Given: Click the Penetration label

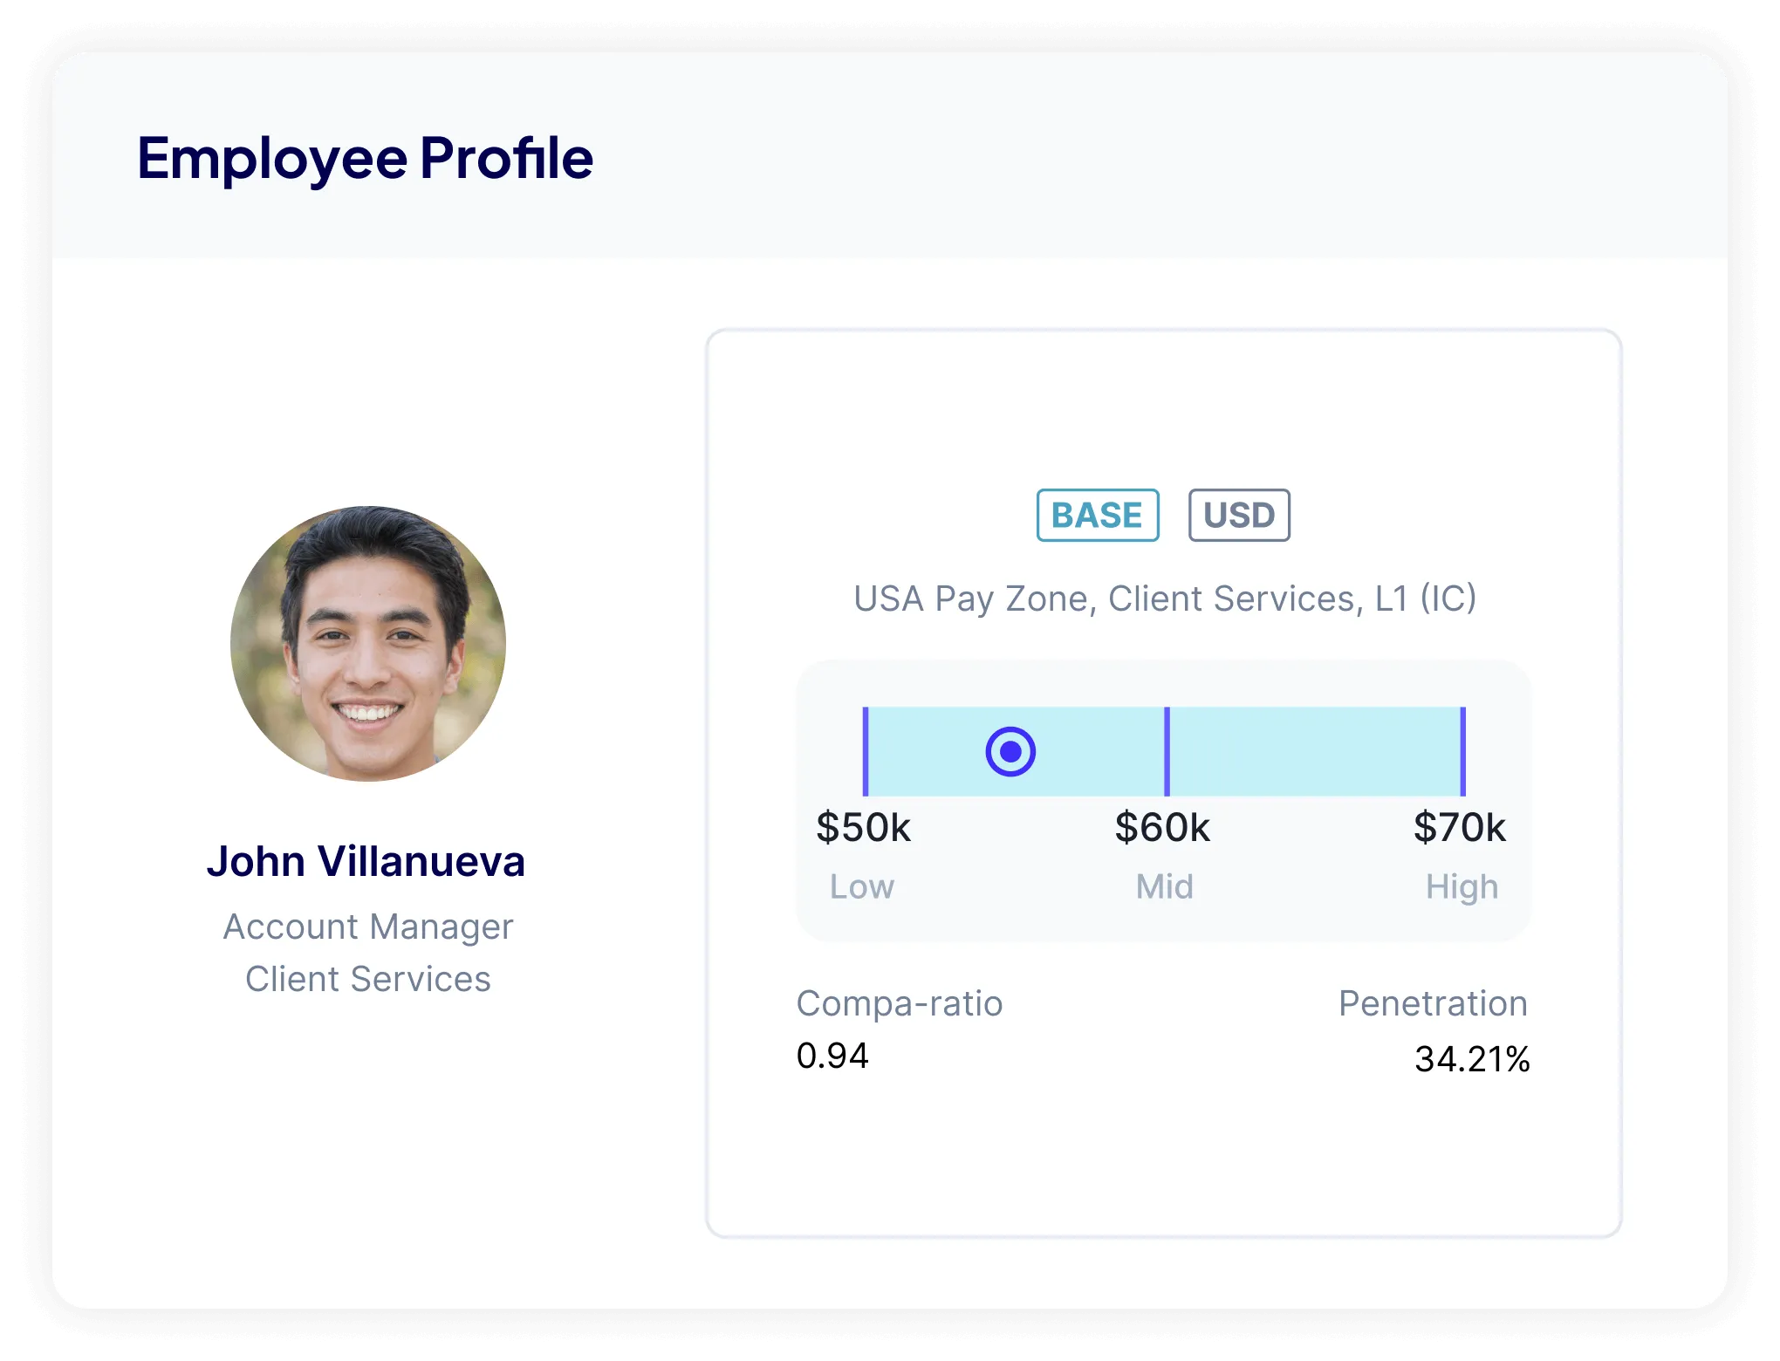Looking at the screenshot, I should coord(1432,1003).
